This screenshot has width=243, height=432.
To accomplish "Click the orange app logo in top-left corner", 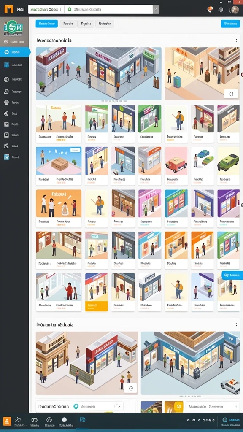I will pos(9,9).
